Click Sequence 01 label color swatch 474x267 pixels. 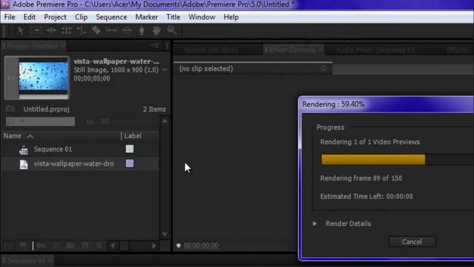tap(130, 149)
